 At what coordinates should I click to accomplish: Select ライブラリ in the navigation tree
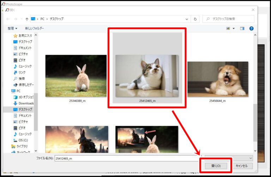pos(19,146)
